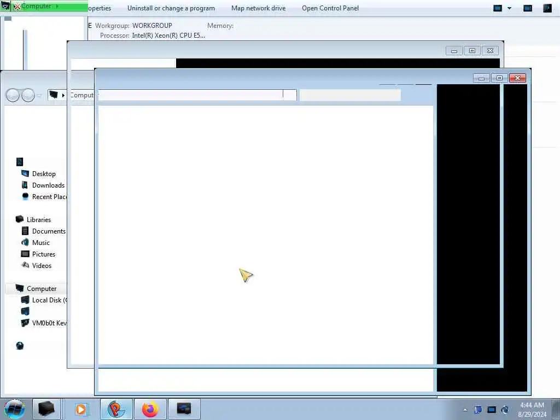
Task: Open the red P app taskbar icon
Action: [116, 409]
